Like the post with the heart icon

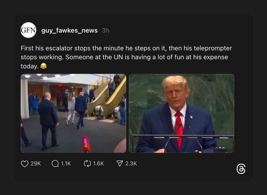click(24, 164)
